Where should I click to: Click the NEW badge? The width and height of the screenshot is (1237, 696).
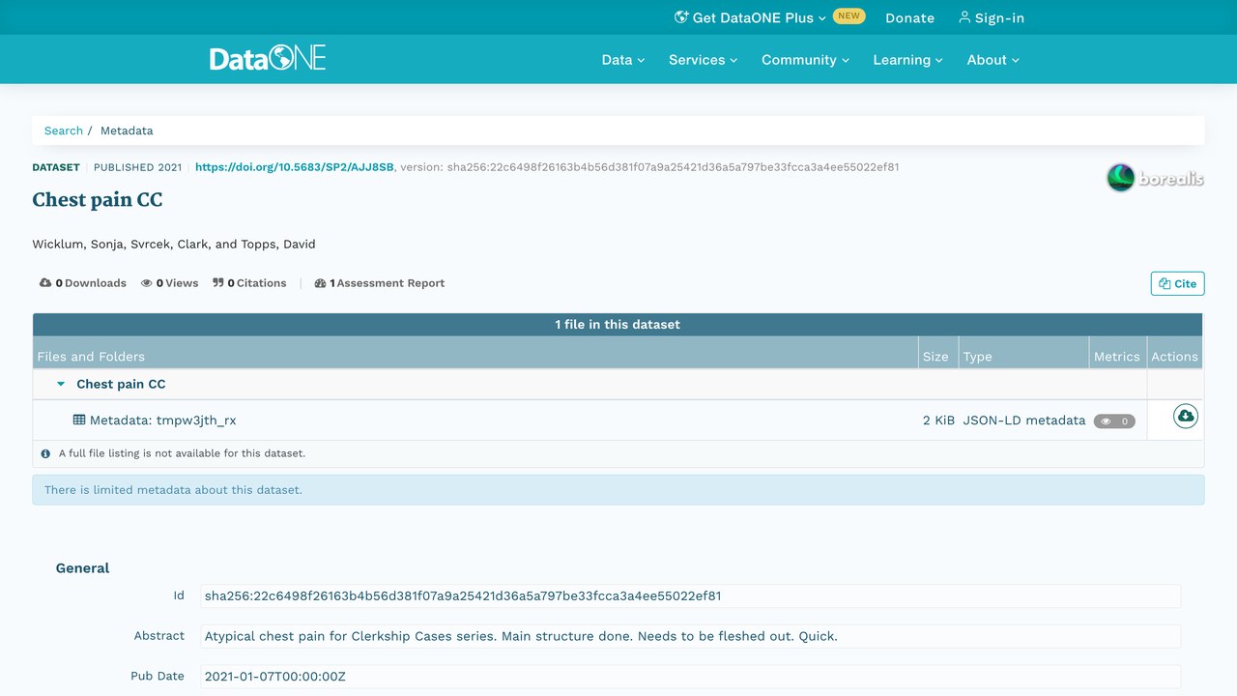(x=849, y=16)
